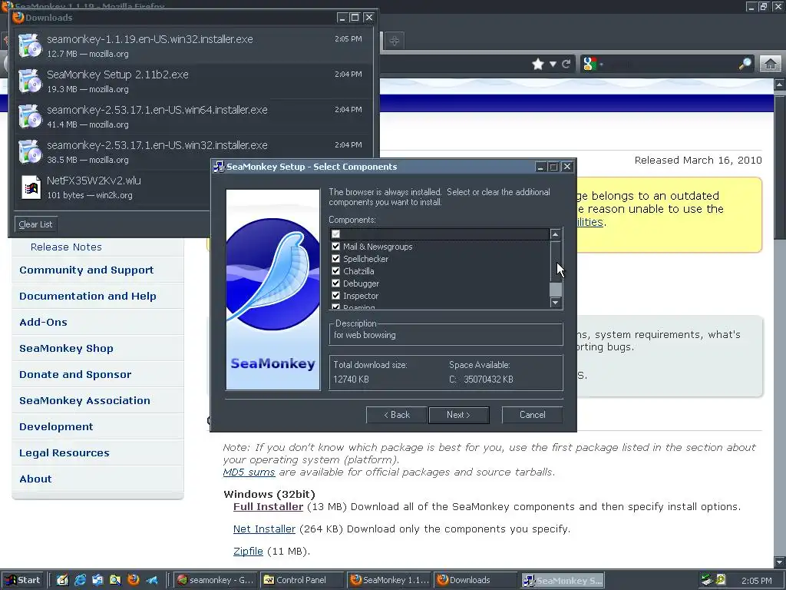Toggle the Roaming component checkbox
The width and height of the screenshot is (786, 590).
(336, 306)
